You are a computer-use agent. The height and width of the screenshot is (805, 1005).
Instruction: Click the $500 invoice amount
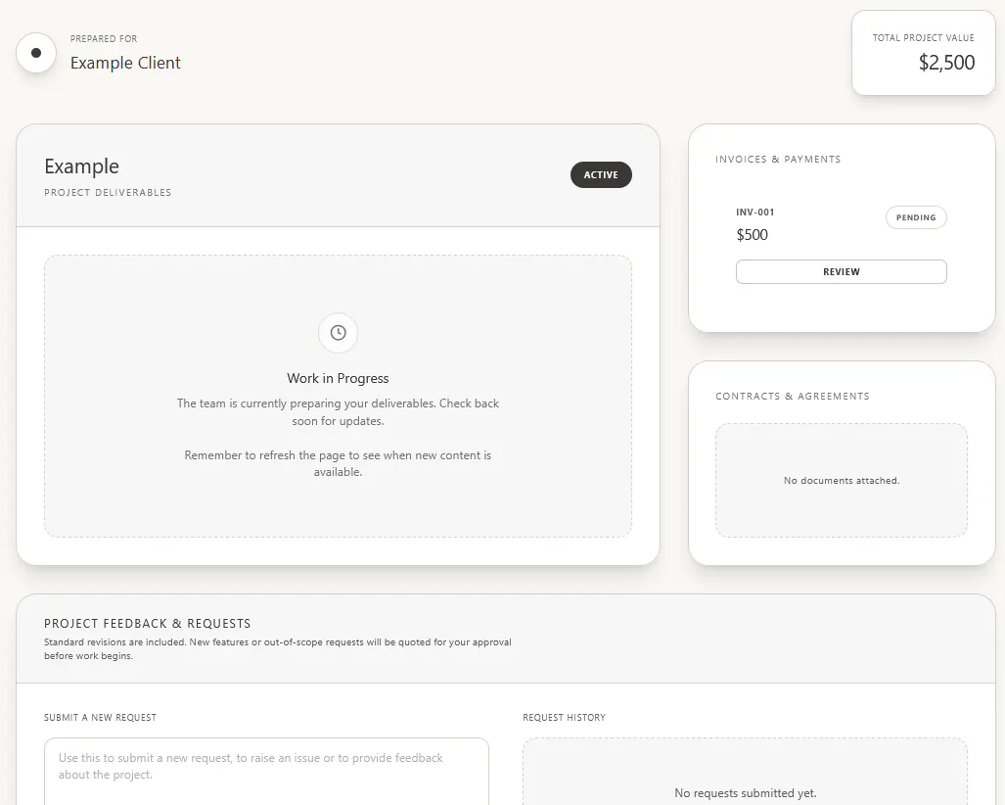(752, 235)
